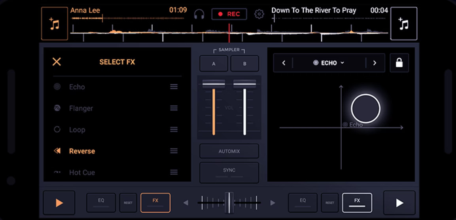This screenshot has height=220, width=456.
Task: Enable Automix
Action: (229, 151)
